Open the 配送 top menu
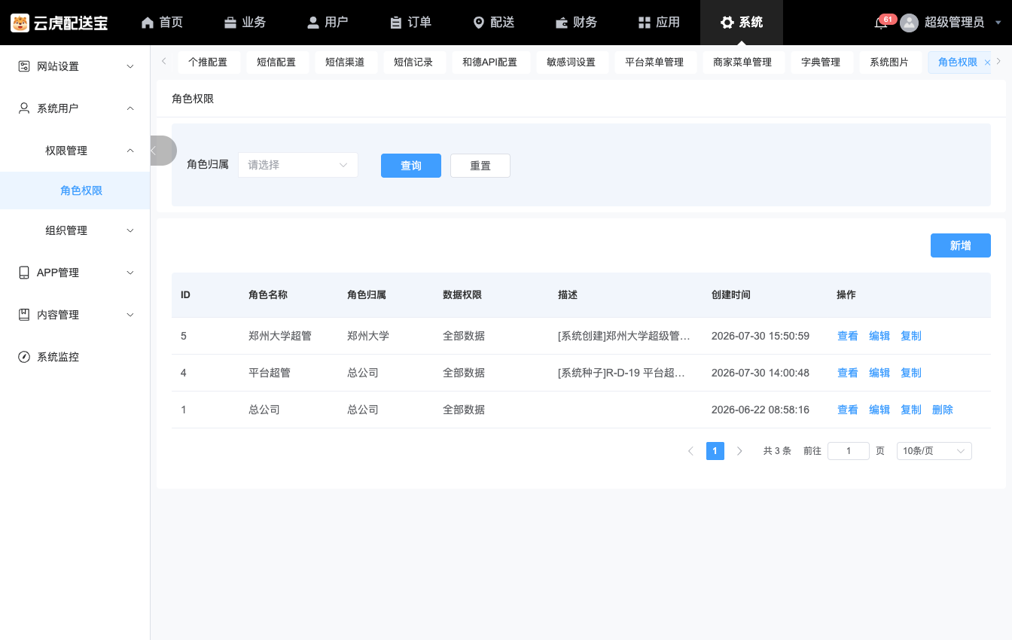 coord(493,23)
